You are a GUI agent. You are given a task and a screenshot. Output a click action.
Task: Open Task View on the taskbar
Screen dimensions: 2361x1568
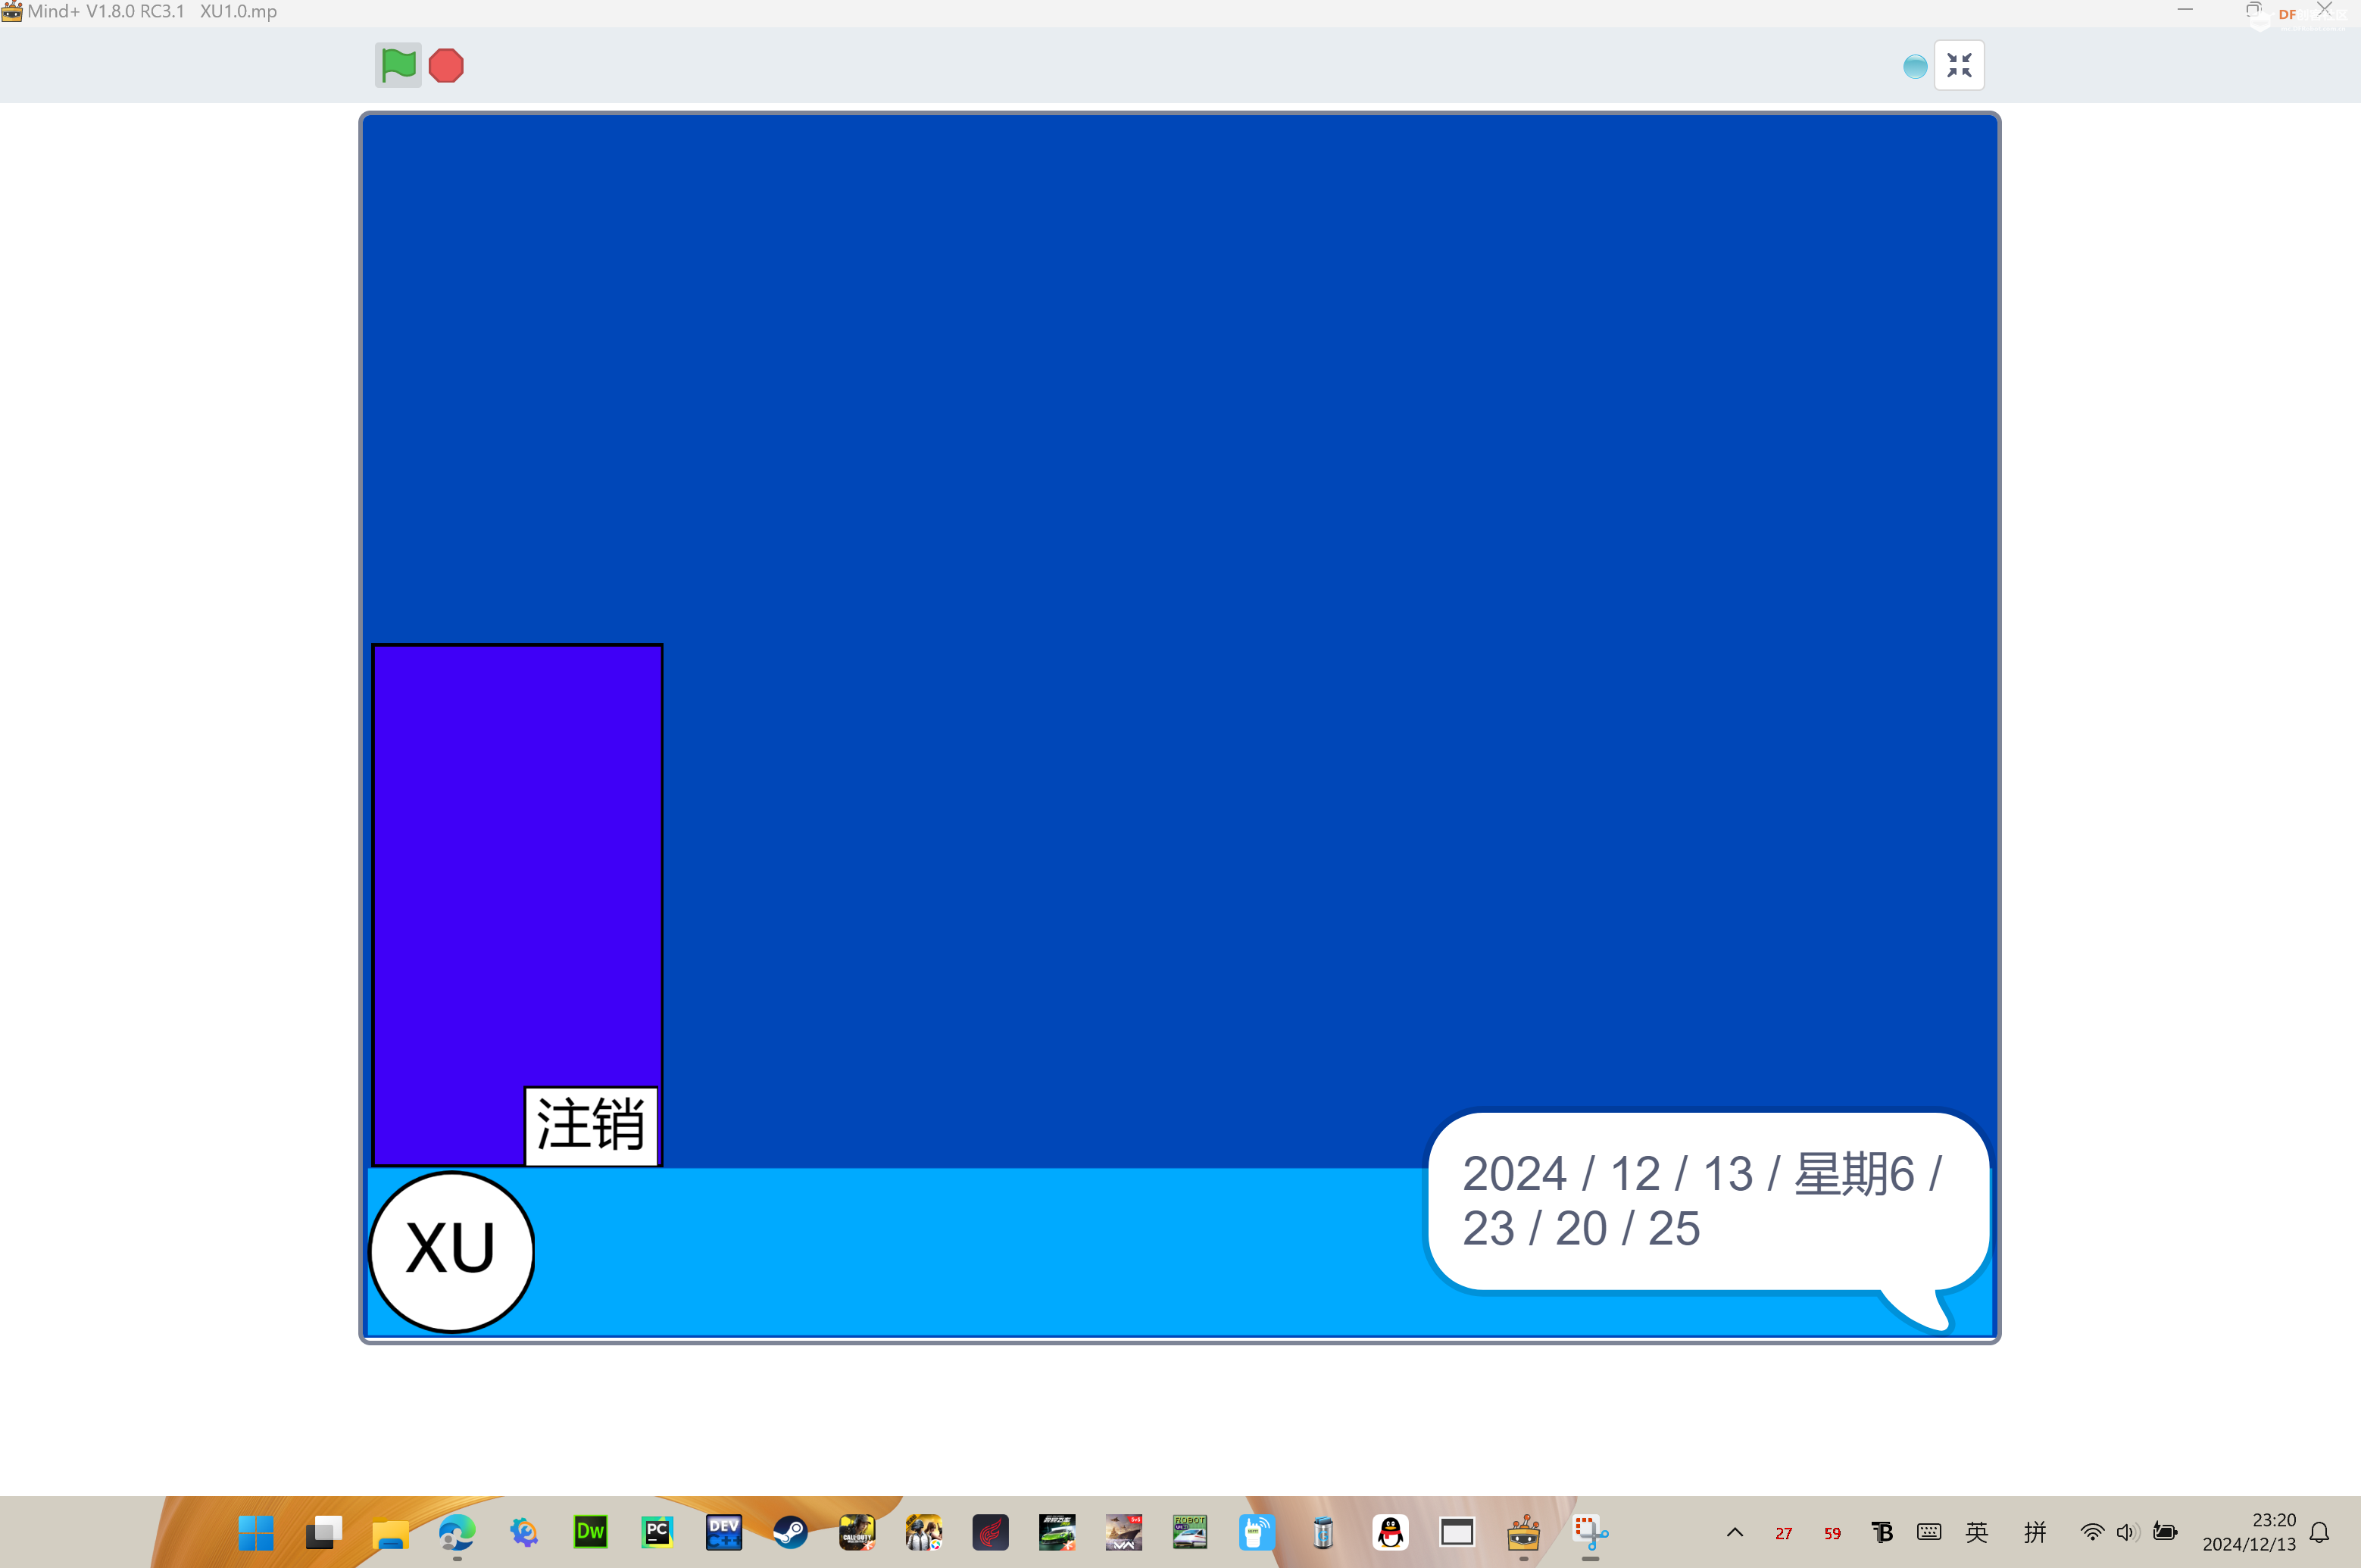click(x=323, y=1532)
